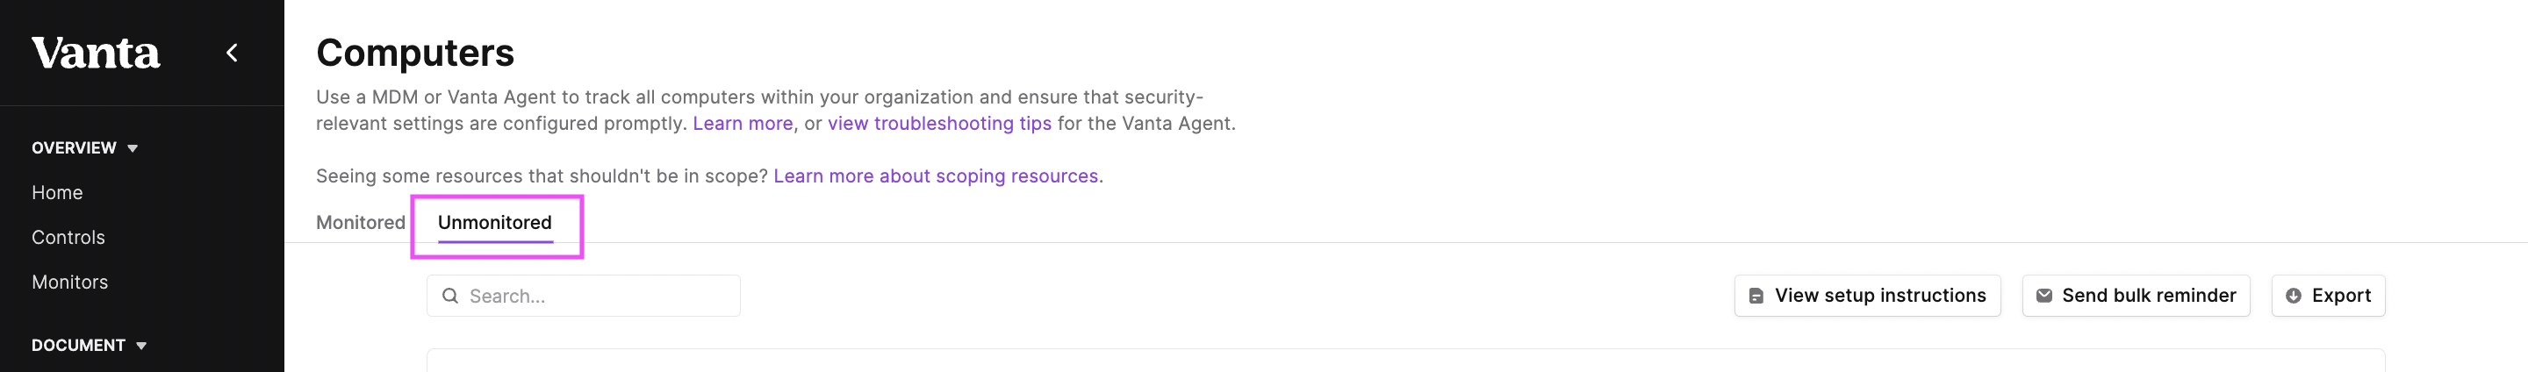
Task: Open Monitors in the sidebar
Action: [x=69, y=283]
